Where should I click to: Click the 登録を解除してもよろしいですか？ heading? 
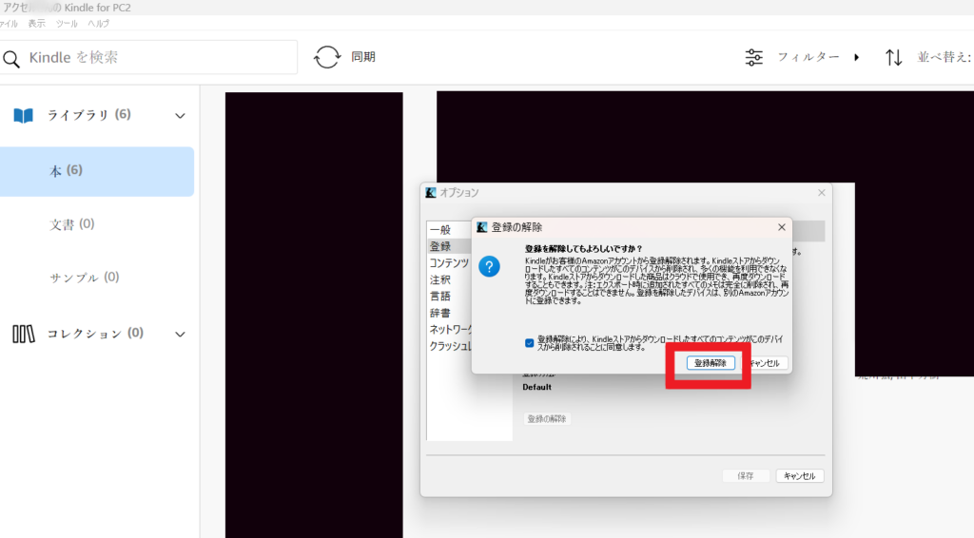point(583,249)
